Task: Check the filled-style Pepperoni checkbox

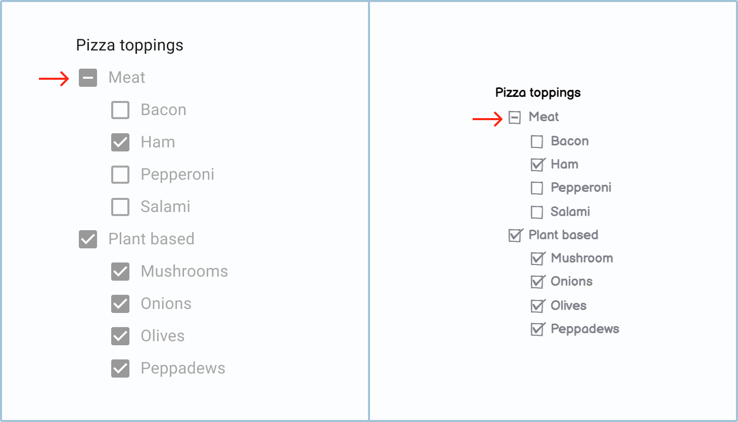Action: (x=120, y=175)
